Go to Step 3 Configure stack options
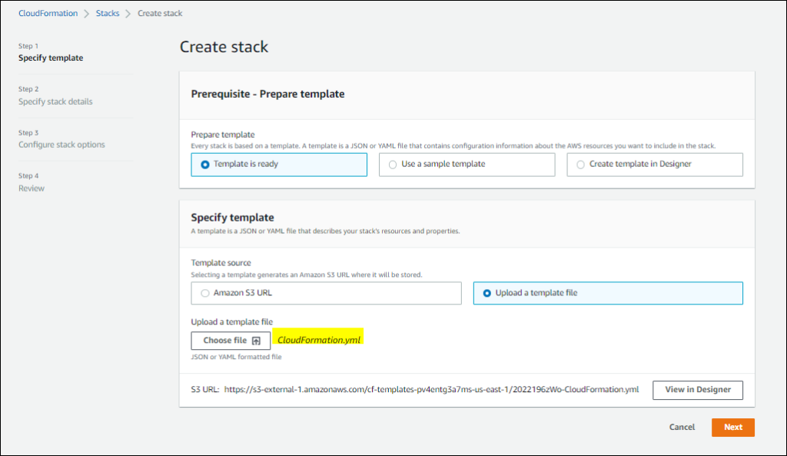 61,145
